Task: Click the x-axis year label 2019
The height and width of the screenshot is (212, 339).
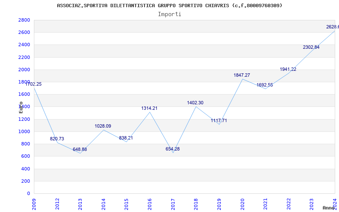Action: [x=219, y=204]
